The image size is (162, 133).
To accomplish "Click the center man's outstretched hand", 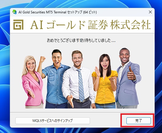I will coord(71,101).
